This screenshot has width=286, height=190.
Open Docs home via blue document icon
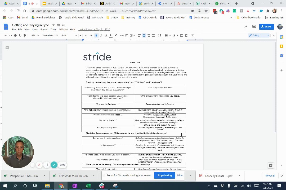coord(6,27)
